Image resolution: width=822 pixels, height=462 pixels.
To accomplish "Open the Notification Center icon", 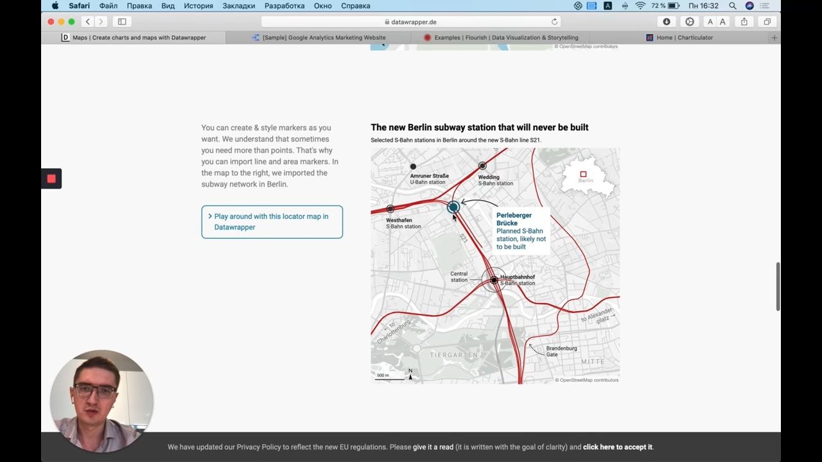I will [765, 6].
